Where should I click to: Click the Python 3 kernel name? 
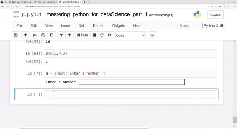tap(211, 26)
